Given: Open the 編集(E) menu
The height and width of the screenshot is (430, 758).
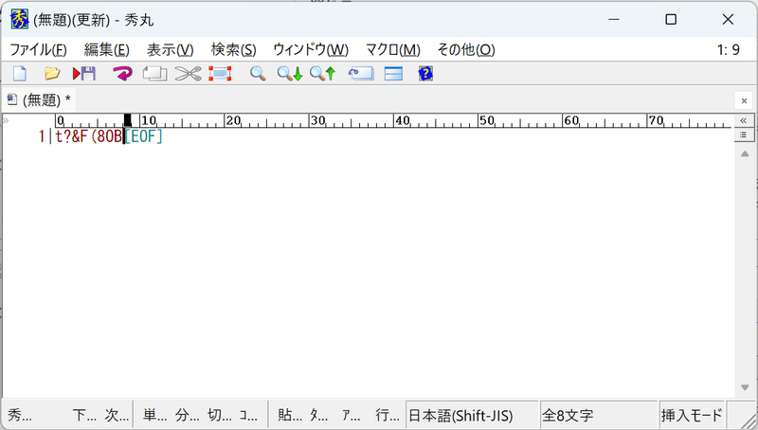Looking at the screenshot, I should coord(106,50).
